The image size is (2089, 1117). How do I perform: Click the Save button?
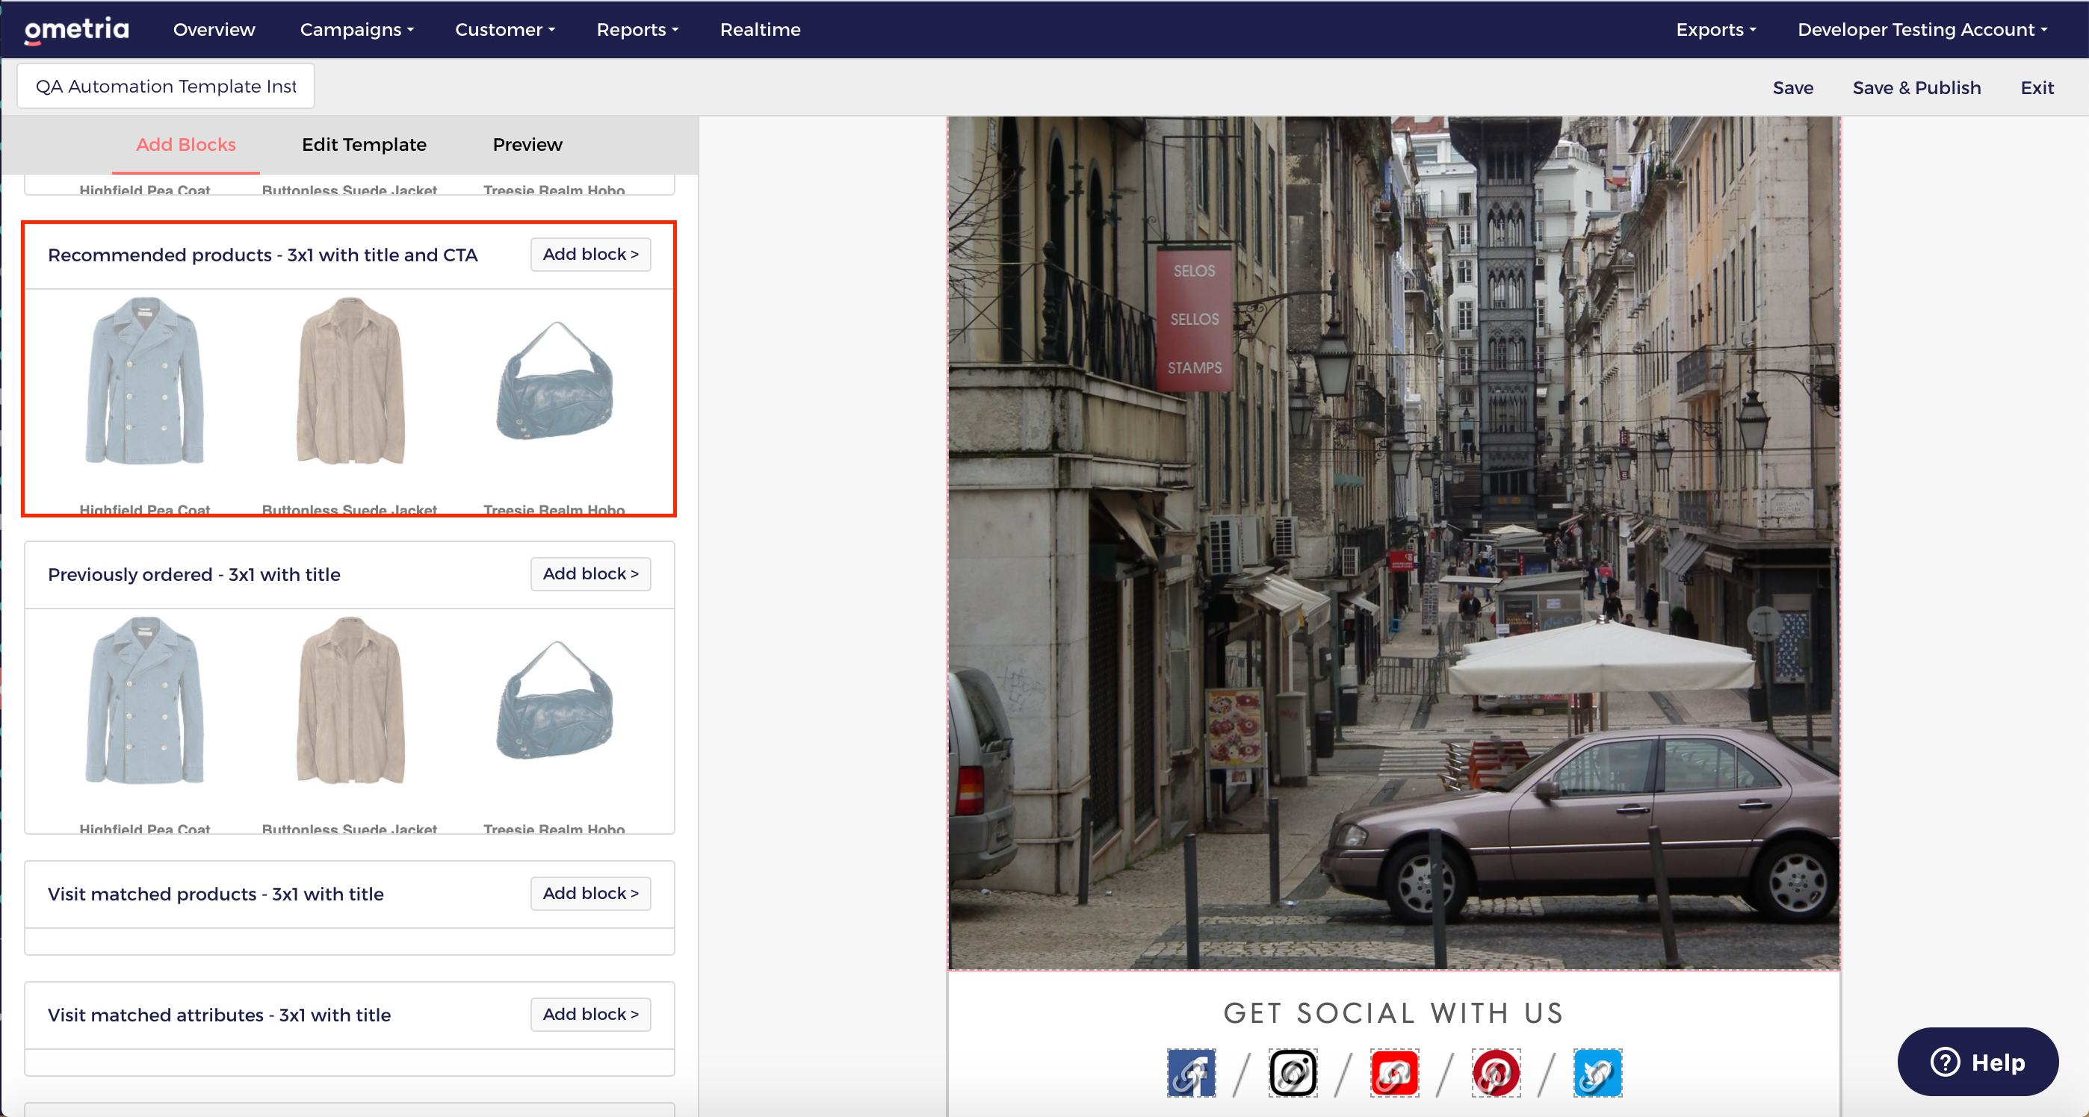(1792, 87)
